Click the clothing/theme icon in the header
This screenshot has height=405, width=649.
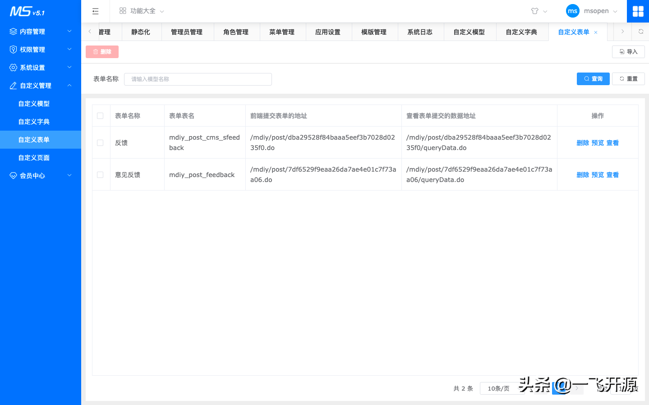[535, 10]
